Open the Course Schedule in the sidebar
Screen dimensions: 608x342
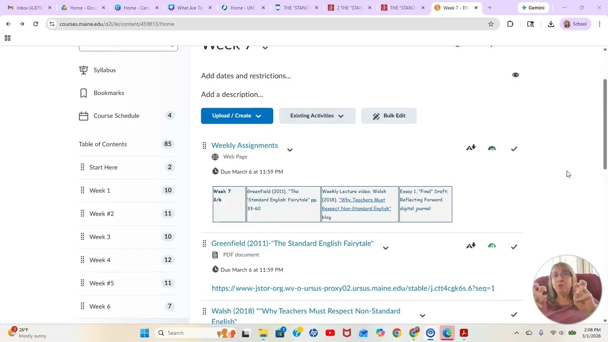click(116, 115)
